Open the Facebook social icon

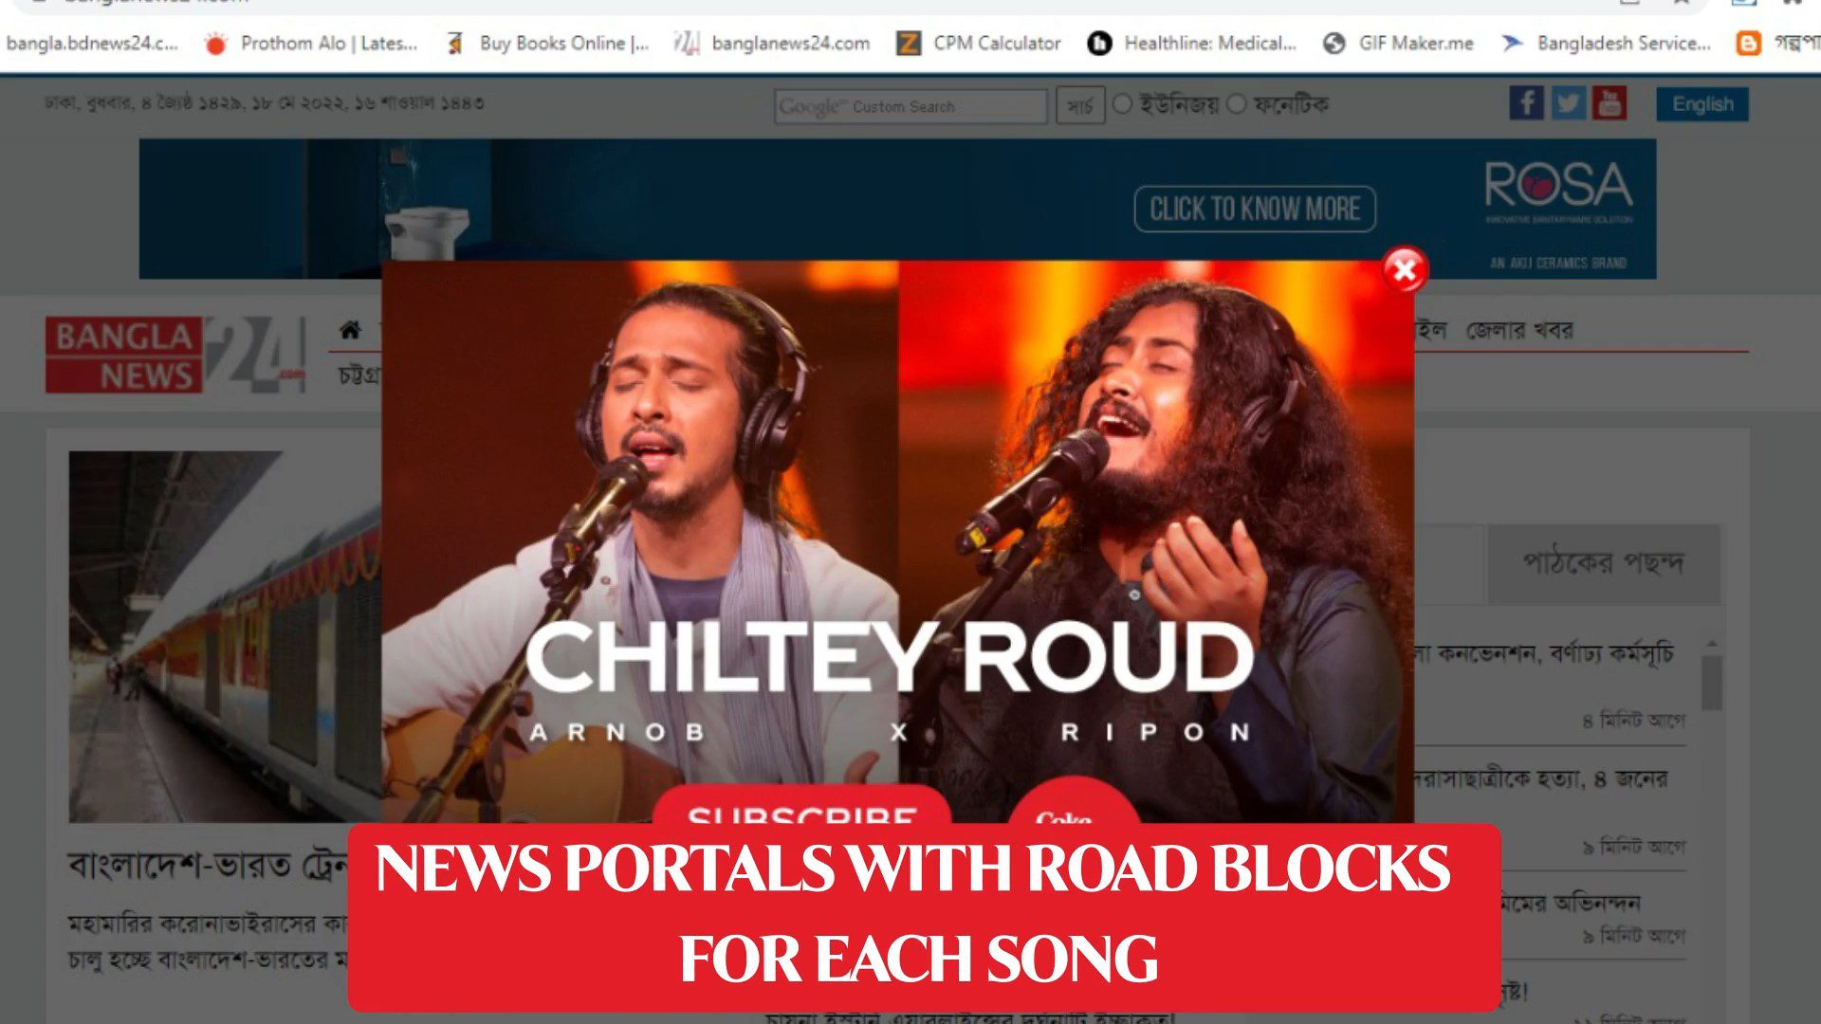point(1526,103)
